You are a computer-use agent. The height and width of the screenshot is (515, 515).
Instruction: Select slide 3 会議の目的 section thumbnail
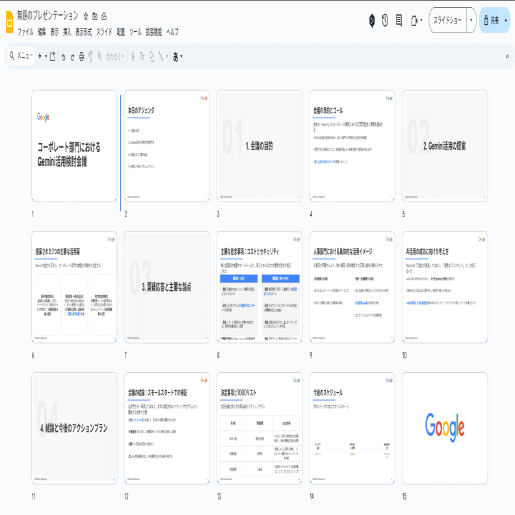(259, 146)
